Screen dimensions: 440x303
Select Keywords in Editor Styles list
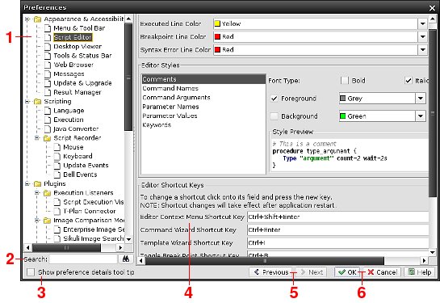(x=157, y=125)
